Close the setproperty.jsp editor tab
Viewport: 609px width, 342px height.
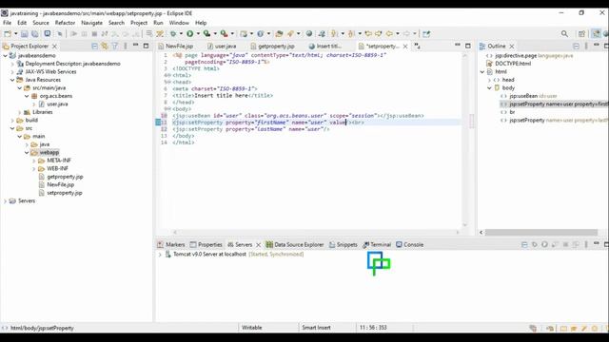405,47
